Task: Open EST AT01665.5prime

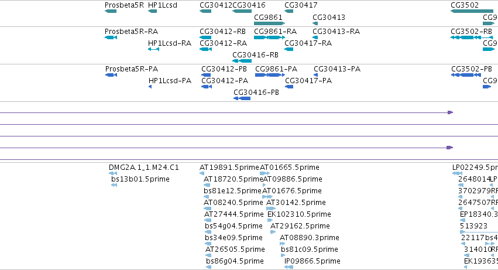Action: (x=290, y=168)
